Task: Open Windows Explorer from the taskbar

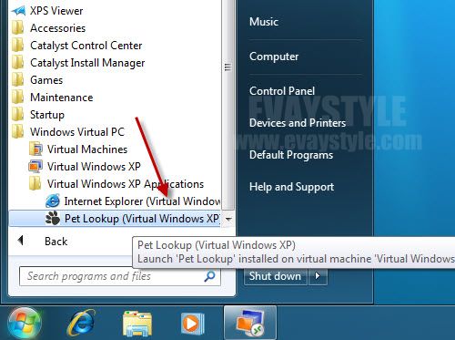Action: 137,324
